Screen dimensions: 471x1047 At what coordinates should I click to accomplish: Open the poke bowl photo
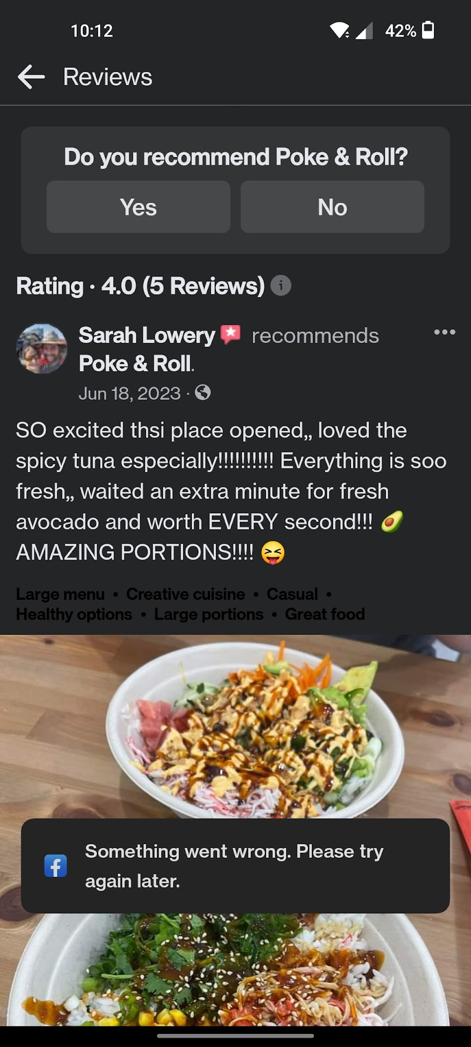[x=235, y=725]
